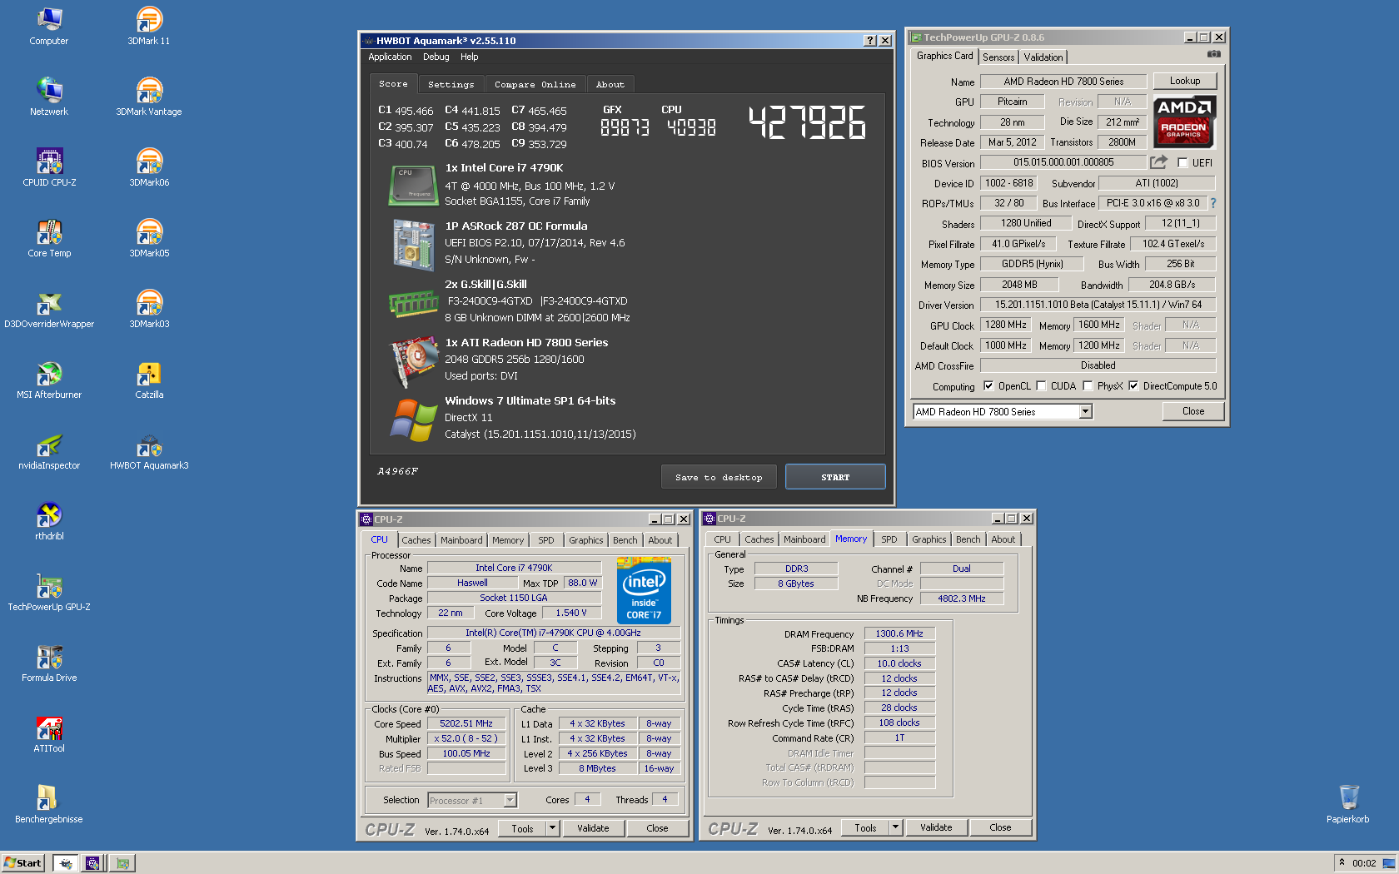
Task: Toggle the PhysX computing checkbox
Action: coord(1088,386)
